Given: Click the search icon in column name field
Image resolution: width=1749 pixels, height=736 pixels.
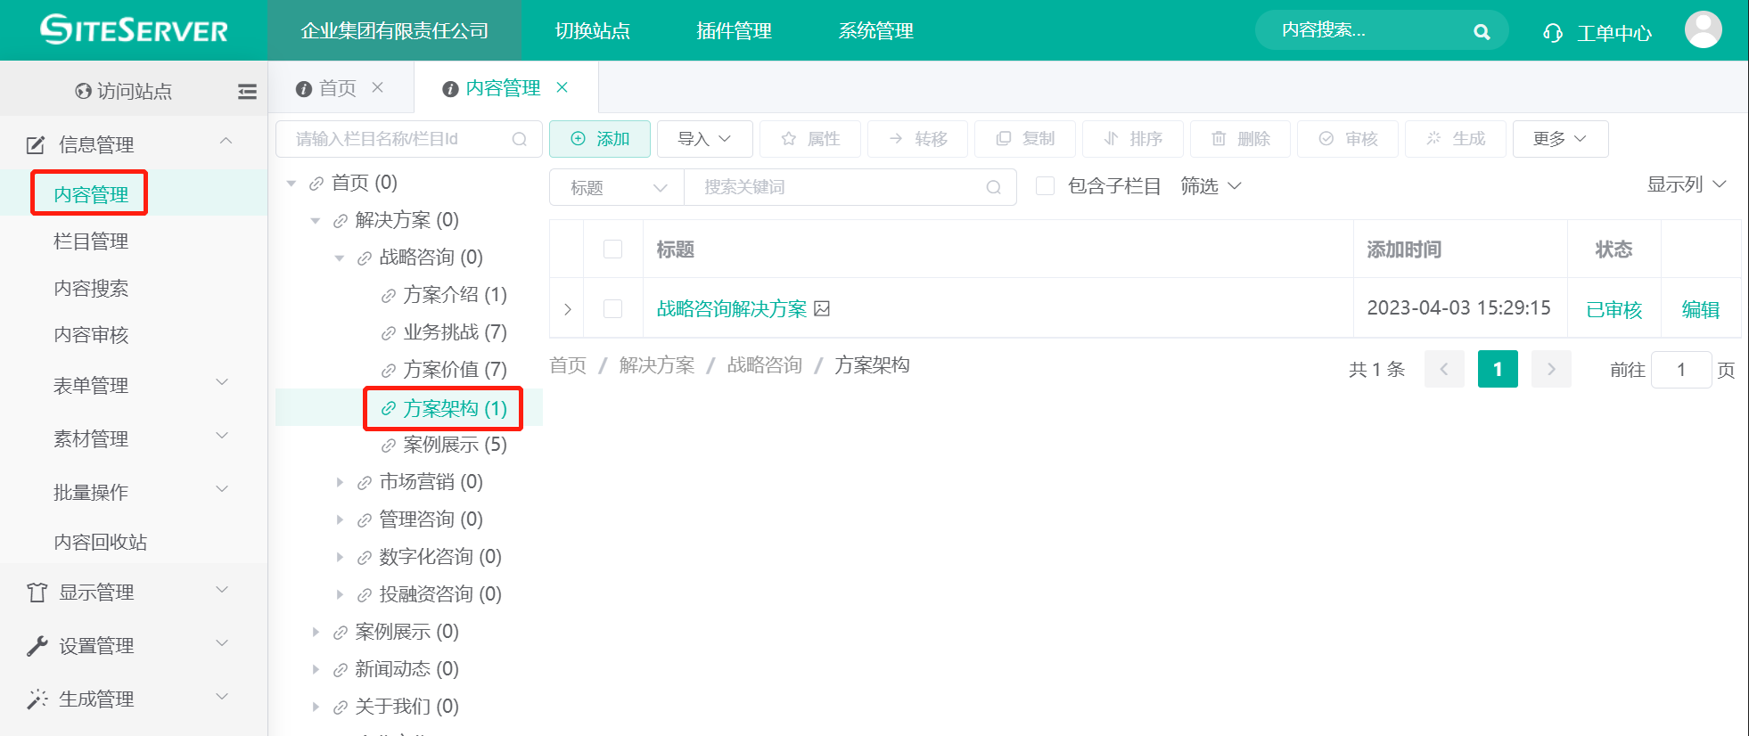Looking at the screenshot, I should coord(520,139).
